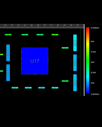This screenshot has height=127, width=102.
Task: Select capacitor C22 in the layout
Action: pos(8,53)
